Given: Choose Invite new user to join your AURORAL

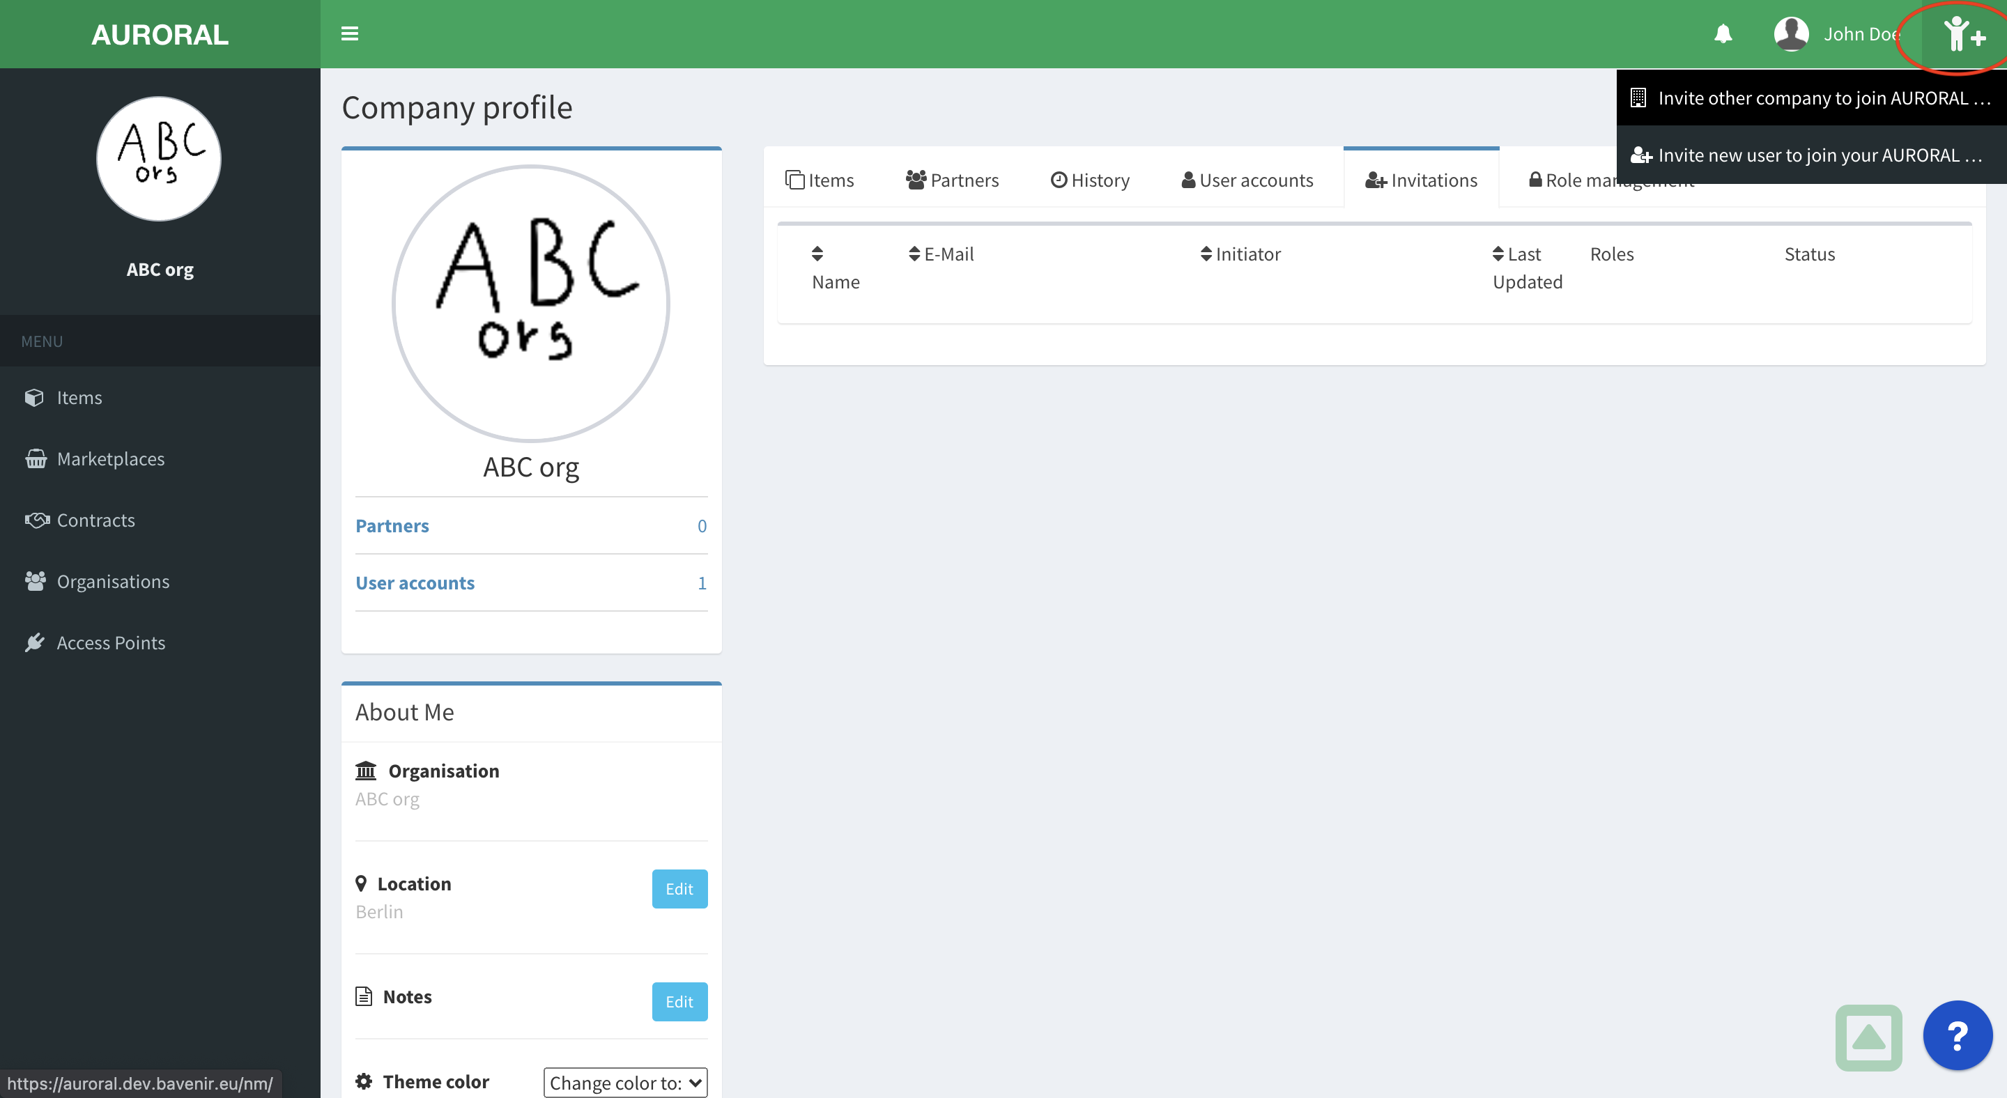Looking at the screenshot, I should [x=1811, y=155].
